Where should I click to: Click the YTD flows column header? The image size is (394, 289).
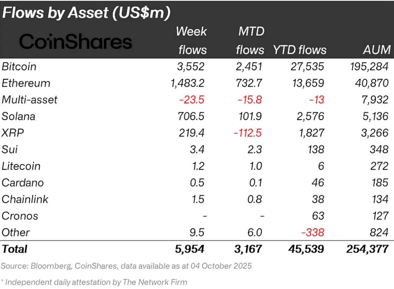point(299,50)
